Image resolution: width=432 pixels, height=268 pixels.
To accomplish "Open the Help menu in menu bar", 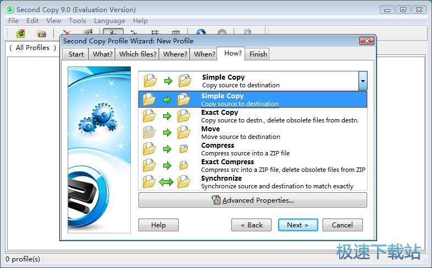I will tap(140, 21).
